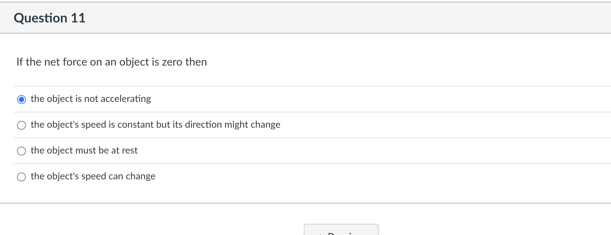611x235 pixels.
Task: Click the word 'zero' in the question prompt
Action: pos(172,62)
